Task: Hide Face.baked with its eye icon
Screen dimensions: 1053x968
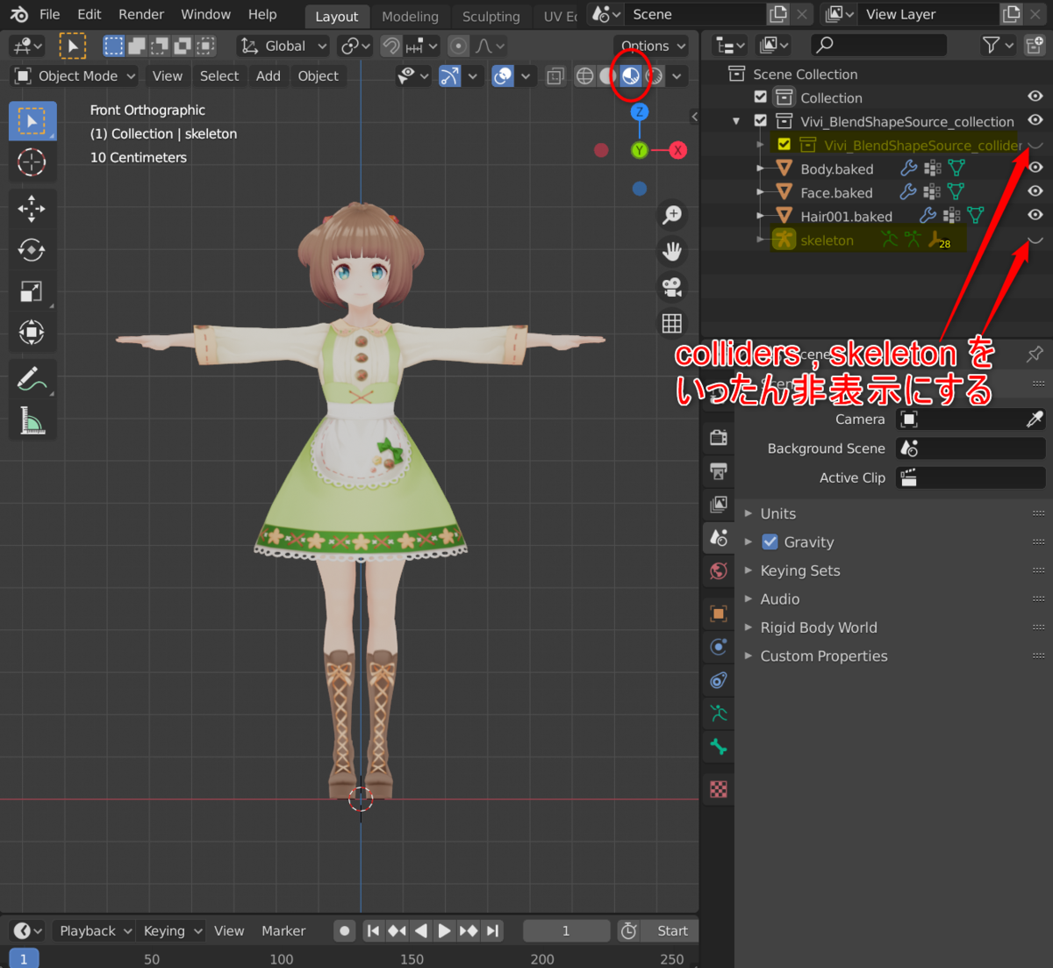Action: pos(1035,191)
